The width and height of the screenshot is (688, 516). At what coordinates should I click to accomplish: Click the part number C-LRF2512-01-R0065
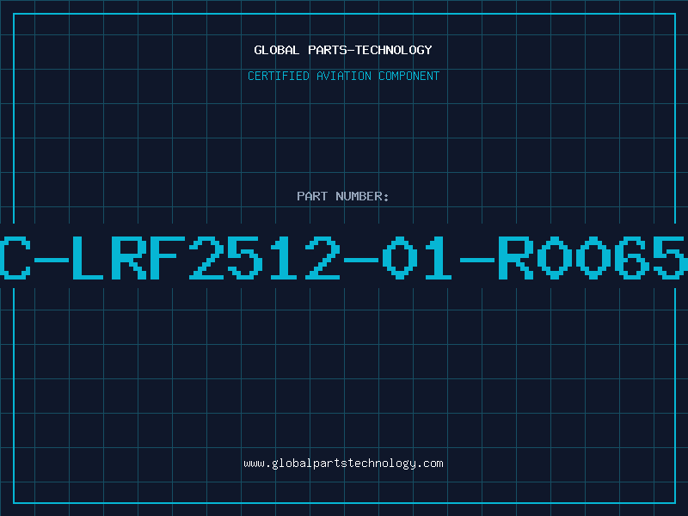pyautogui.click(x=344, y=257)
